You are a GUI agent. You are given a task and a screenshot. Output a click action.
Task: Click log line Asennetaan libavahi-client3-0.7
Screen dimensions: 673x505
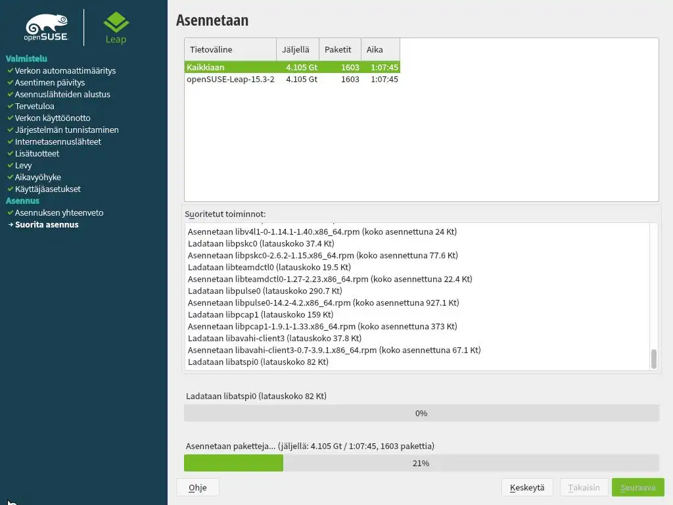335,350
